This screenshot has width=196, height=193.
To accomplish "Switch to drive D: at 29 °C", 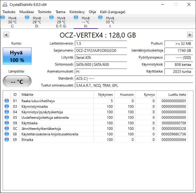I will point(37,22).
